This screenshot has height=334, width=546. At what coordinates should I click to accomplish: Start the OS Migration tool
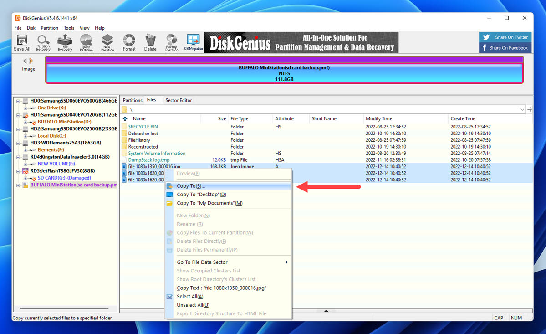click(x=193, y=43)
